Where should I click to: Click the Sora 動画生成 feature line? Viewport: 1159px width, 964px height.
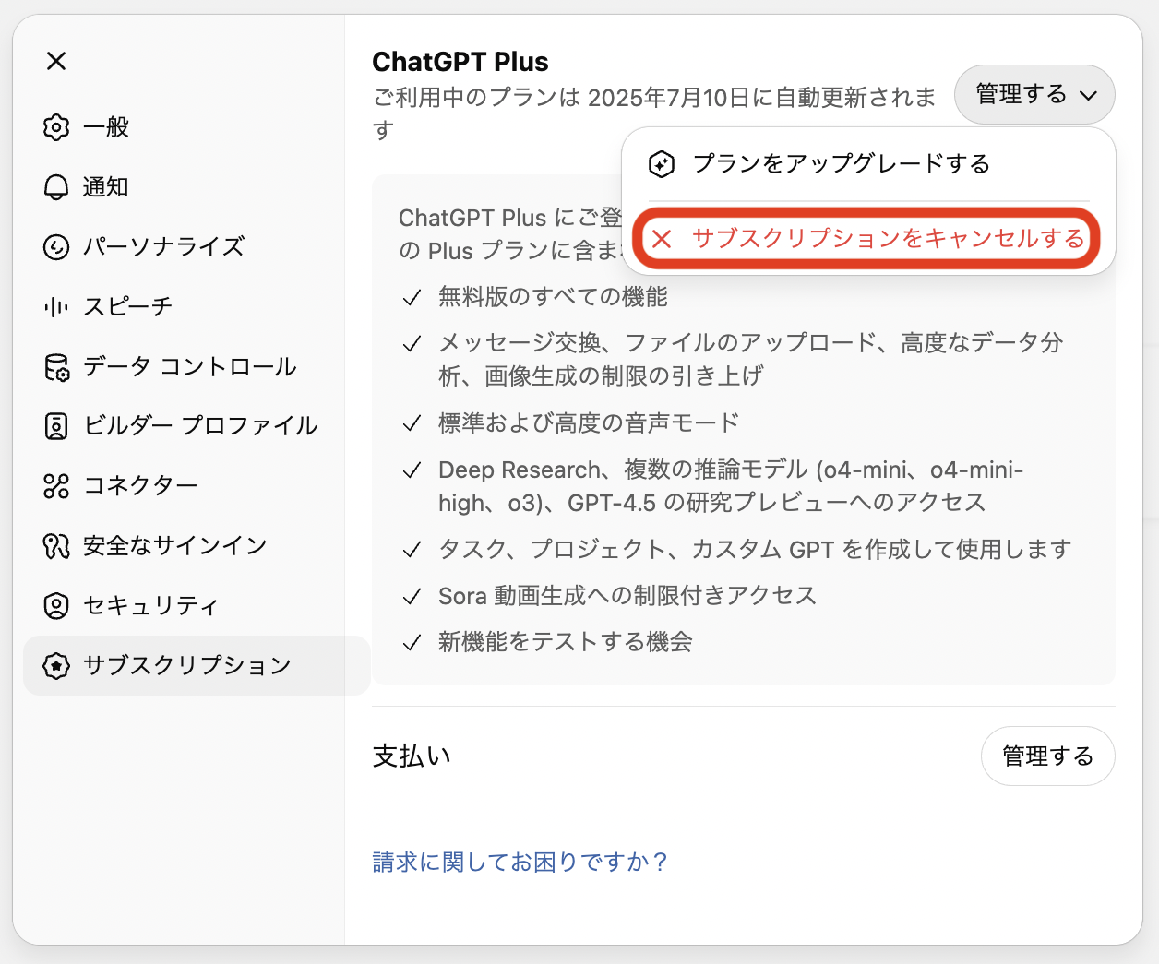627,596
